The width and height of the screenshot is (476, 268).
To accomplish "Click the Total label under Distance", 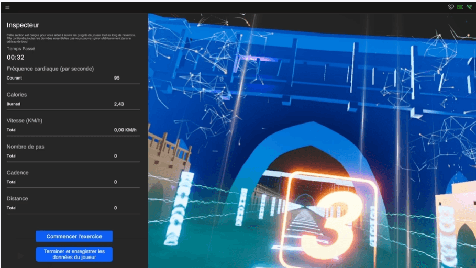I will [12, 208].
